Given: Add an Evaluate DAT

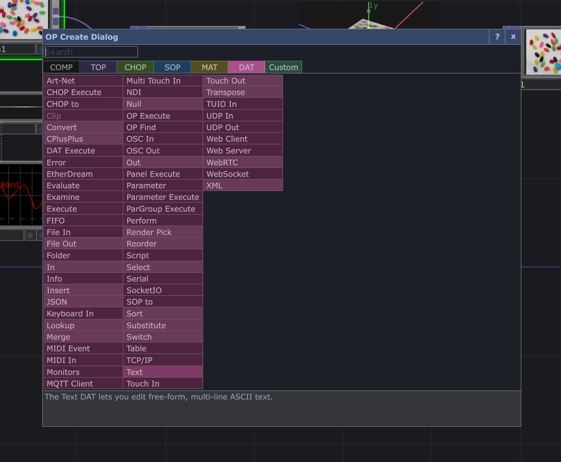Looking at the screenshot, I should (83, 186).
